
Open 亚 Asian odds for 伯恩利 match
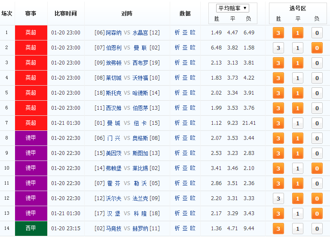pyautogui.click(x=185, y=48)
